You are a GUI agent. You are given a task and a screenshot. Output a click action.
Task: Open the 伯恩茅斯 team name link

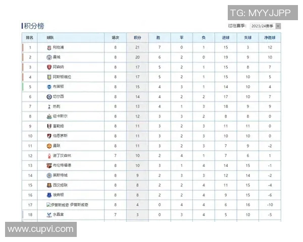(x=60, y=136)
